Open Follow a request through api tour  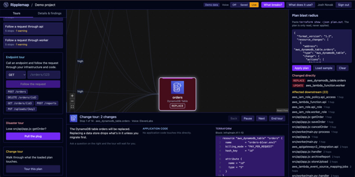(33, 29)
